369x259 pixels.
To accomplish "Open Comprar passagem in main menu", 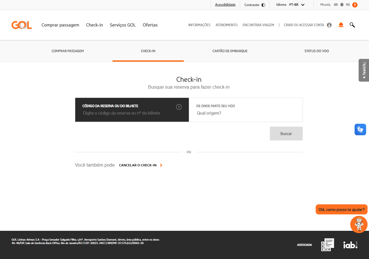I will (x=60, y=25).
